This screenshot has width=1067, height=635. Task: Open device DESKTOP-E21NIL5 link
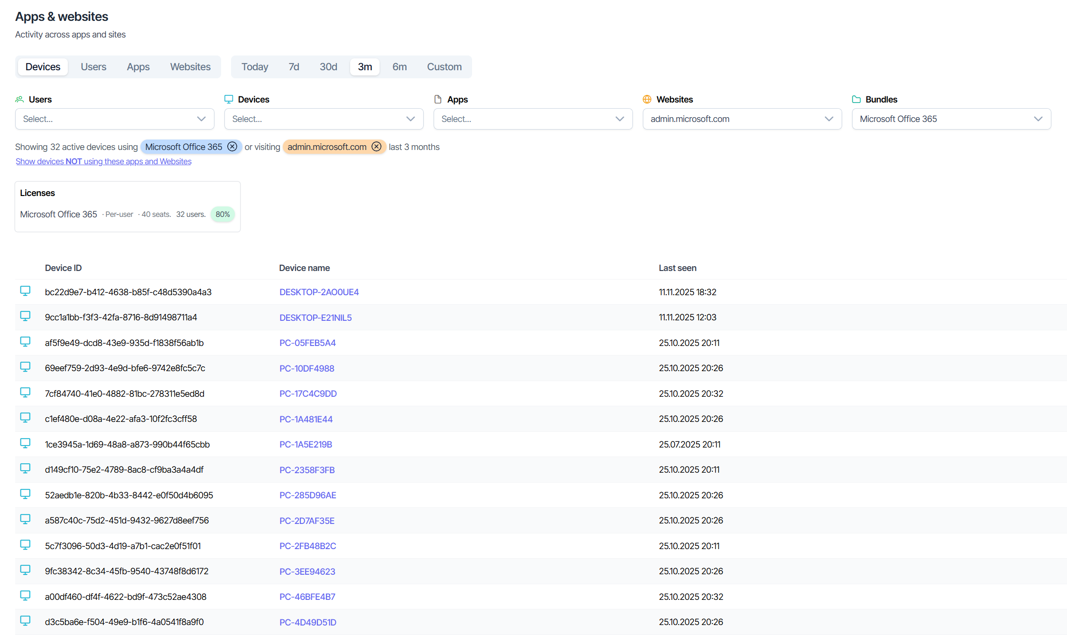315,317
